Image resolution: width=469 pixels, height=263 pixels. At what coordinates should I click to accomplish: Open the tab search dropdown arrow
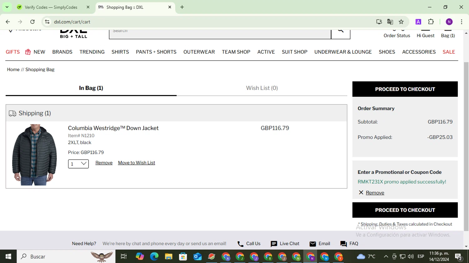(x=7, y=7)
